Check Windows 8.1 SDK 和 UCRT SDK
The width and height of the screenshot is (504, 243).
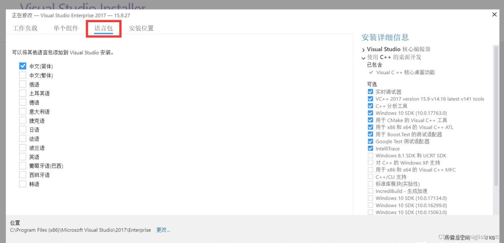370,155
